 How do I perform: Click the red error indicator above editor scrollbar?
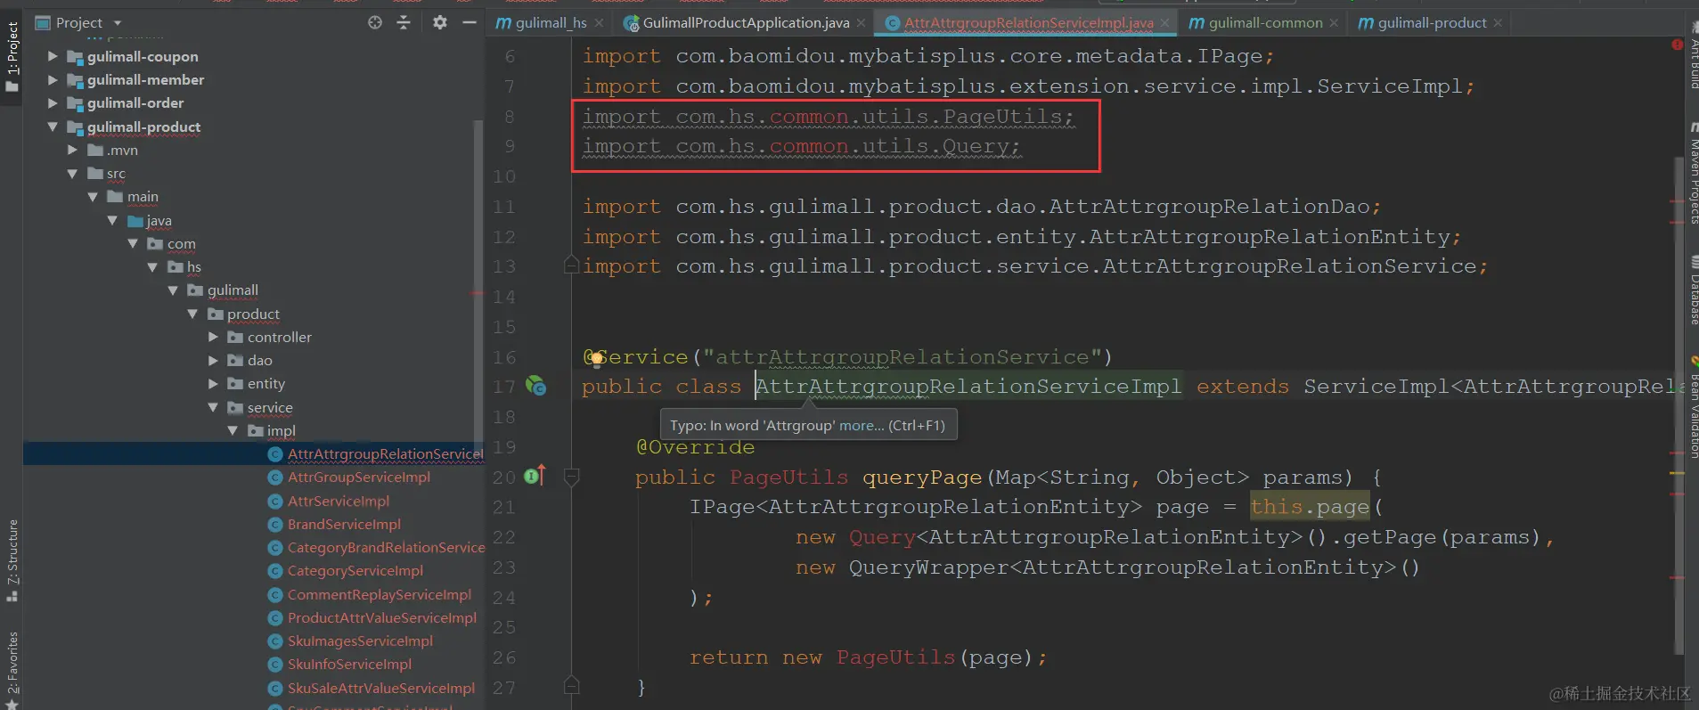1678,45
